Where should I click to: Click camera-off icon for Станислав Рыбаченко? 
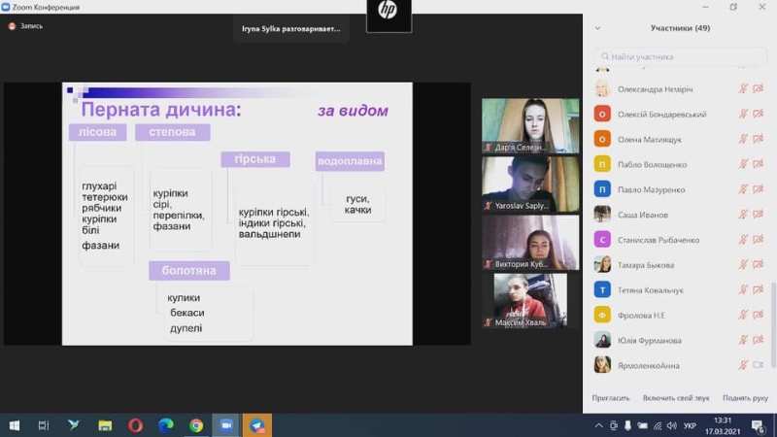point(758,240)
